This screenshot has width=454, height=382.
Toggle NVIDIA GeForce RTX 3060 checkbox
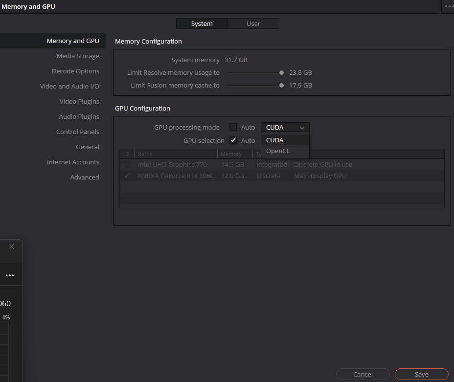click(x=127, y=176)
